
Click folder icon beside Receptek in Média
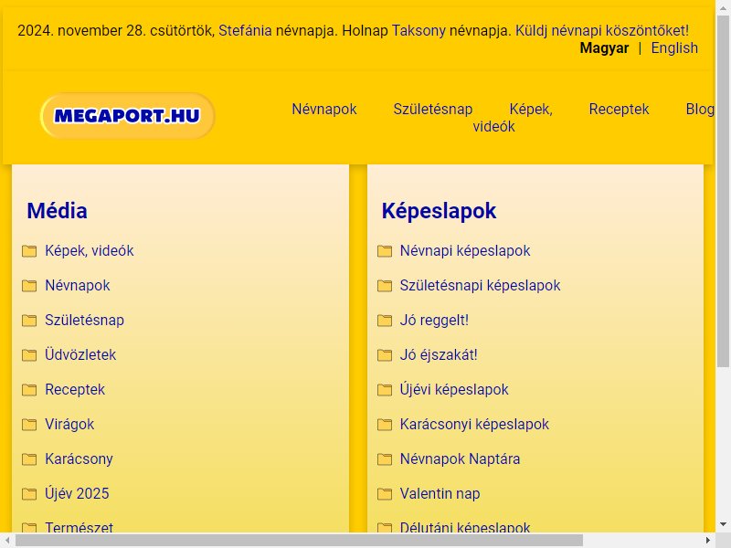coord(29,390)
